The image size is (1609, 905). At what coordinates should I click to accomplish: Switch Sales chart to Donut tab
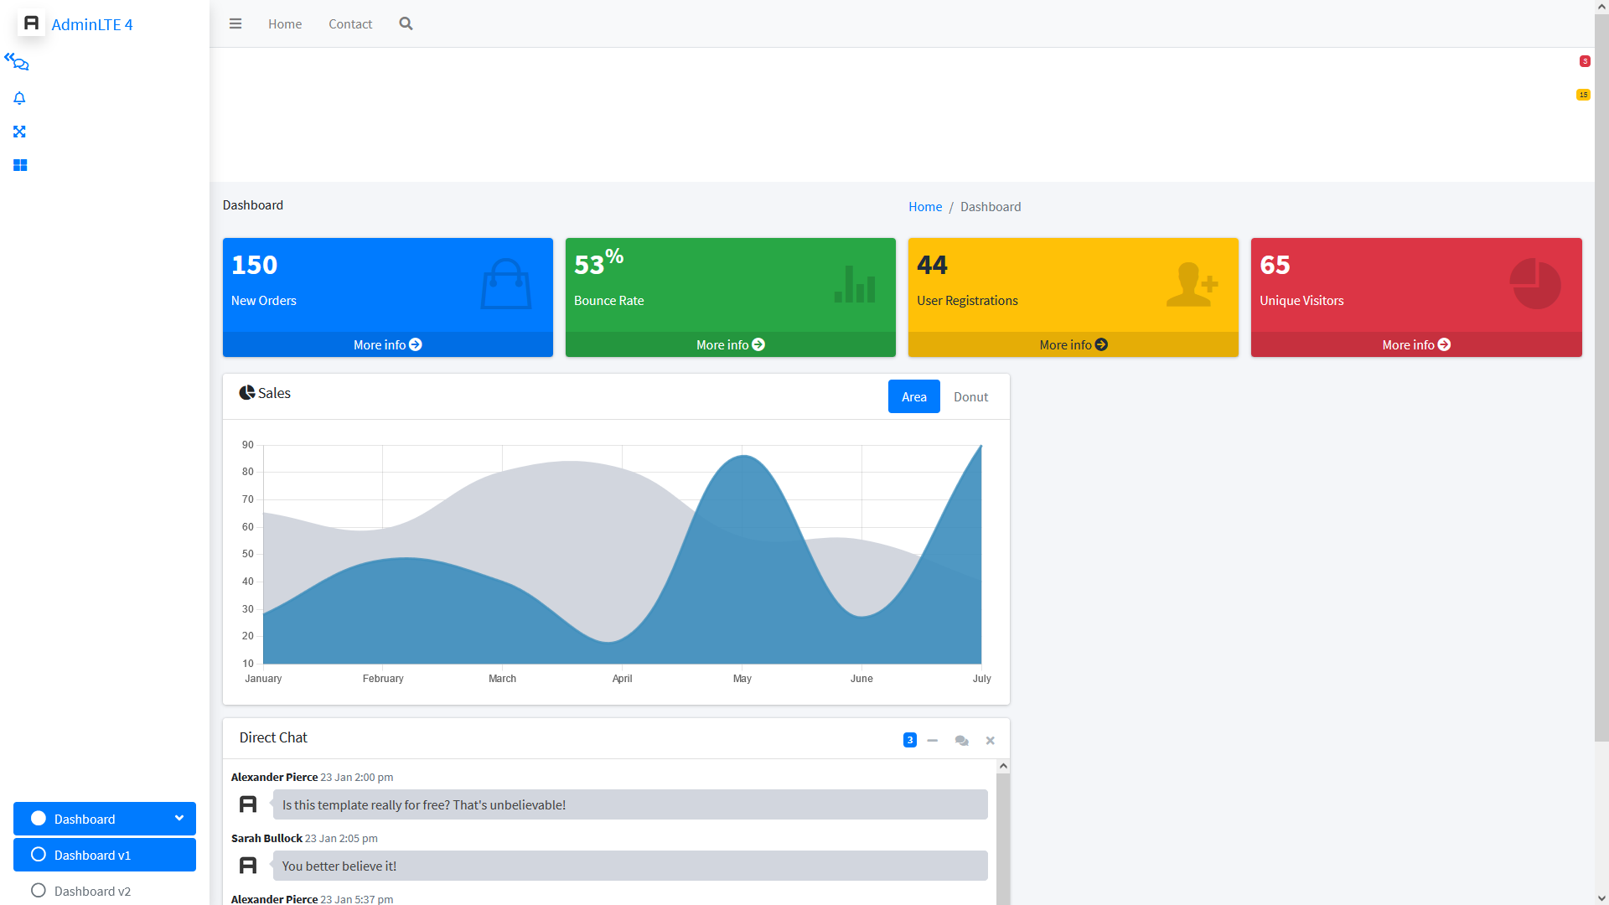970,396
